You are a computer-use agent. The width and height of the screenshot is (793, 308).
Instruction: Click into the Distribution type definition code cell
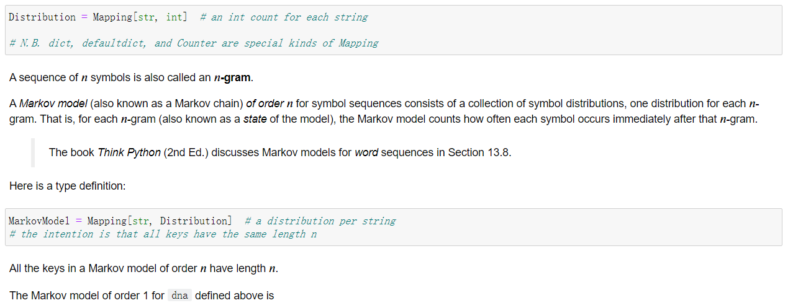point(559,30)
